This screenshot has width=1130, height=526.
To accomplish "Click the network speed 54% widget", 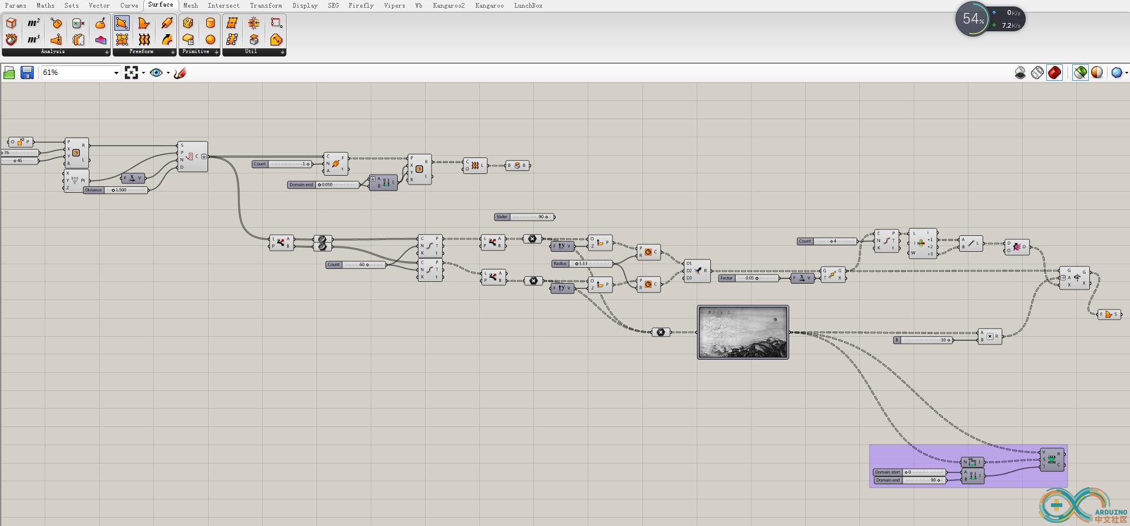I will point(990,19).
